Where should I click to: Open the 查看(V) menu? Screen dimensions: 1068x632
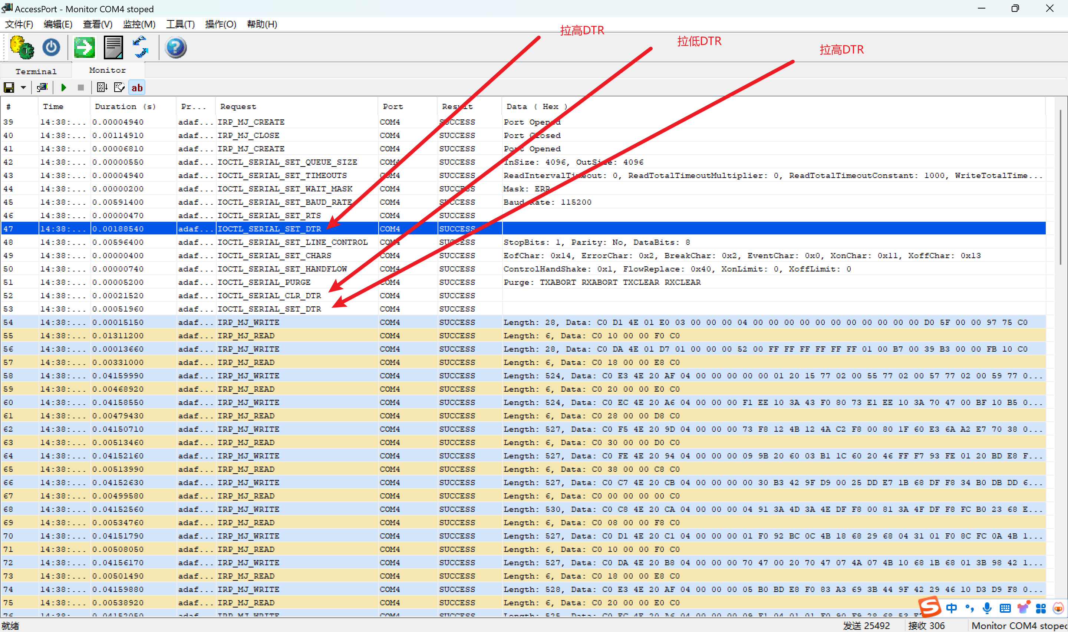click(98, 24)
